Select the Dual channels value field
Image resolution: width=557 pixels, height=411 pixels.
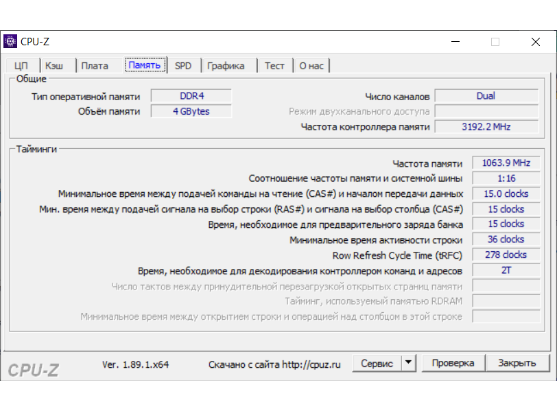pyautogui.click(x=486, y=96)
